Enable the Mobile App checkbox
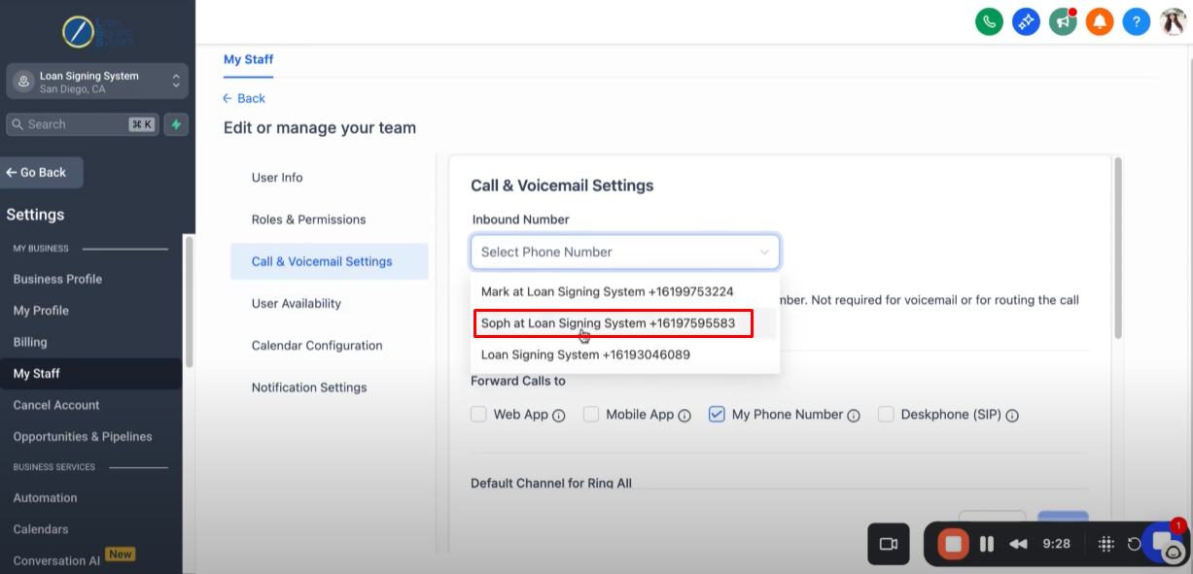The width and height of the screenshot is (1193, 574). tap(591, 414)
